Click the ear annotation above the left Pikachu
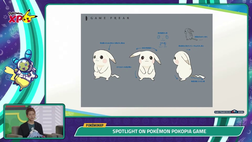Screen dimensions: 252x142 click(112, 43)
